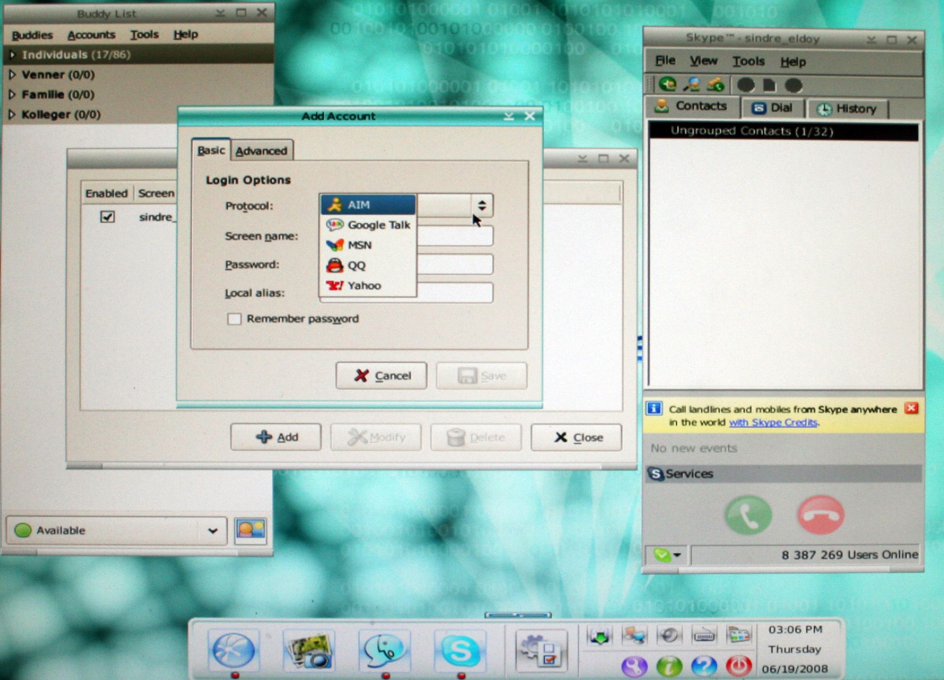This screenshot has height=680, width=944.
Task: Expand the Venner buddy group
Action: pos(12,75)
